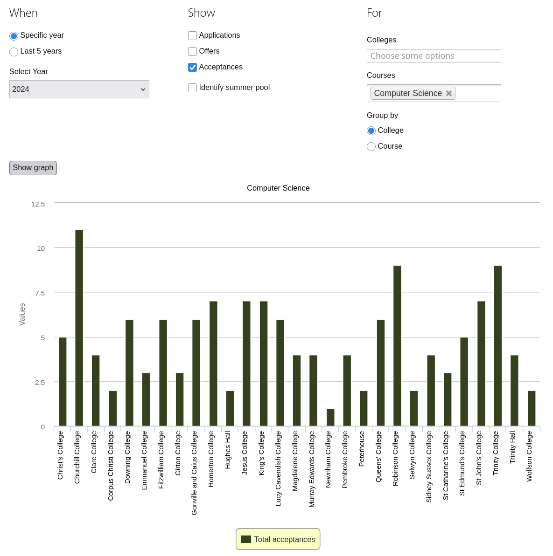Screen dimensions: 553x556
Task: Click the Robinson College bar
Action: [x=397, y=346]
